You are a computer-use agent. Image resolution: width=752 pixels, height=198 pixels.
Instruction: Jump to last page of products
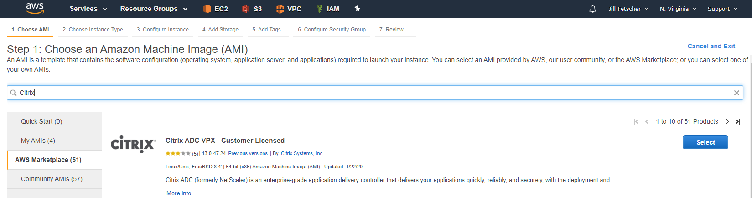[x=737, y=121]
